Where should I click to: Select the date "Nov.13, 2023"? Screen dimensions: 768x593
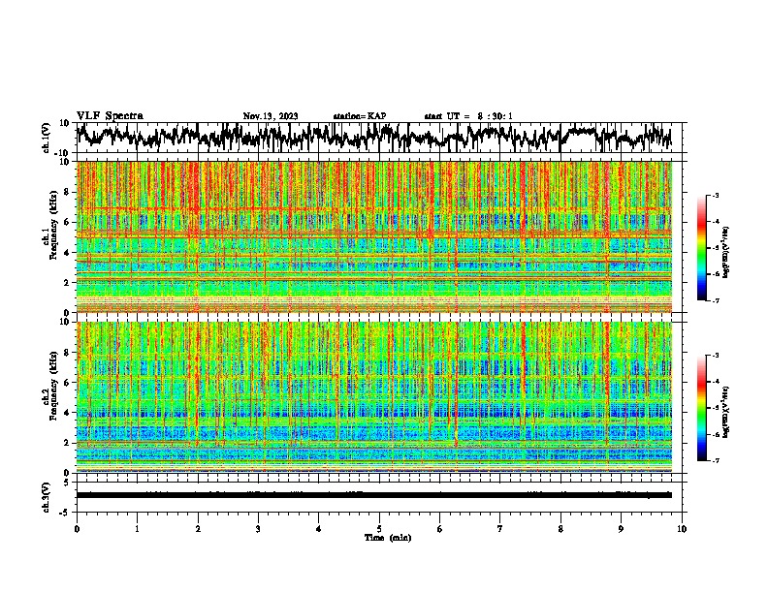tap(271, 116)
